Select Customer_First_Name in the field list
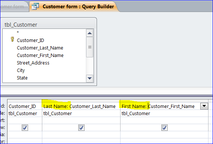This screenshot has width=213, height=144. click(40, 55)
